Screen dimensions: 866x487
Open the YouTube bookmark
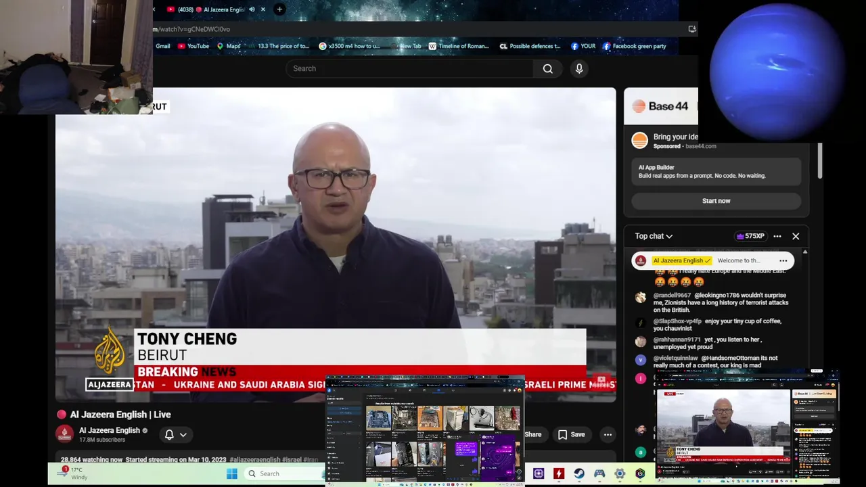coord(193,46)
